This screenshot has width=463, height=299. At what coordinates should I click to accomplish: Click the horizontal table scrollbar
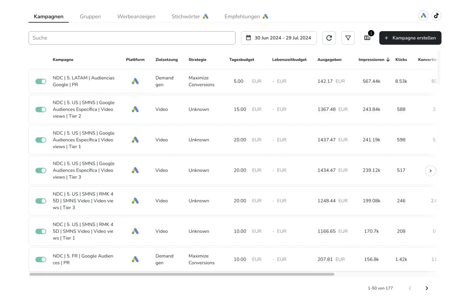point(182,274)
